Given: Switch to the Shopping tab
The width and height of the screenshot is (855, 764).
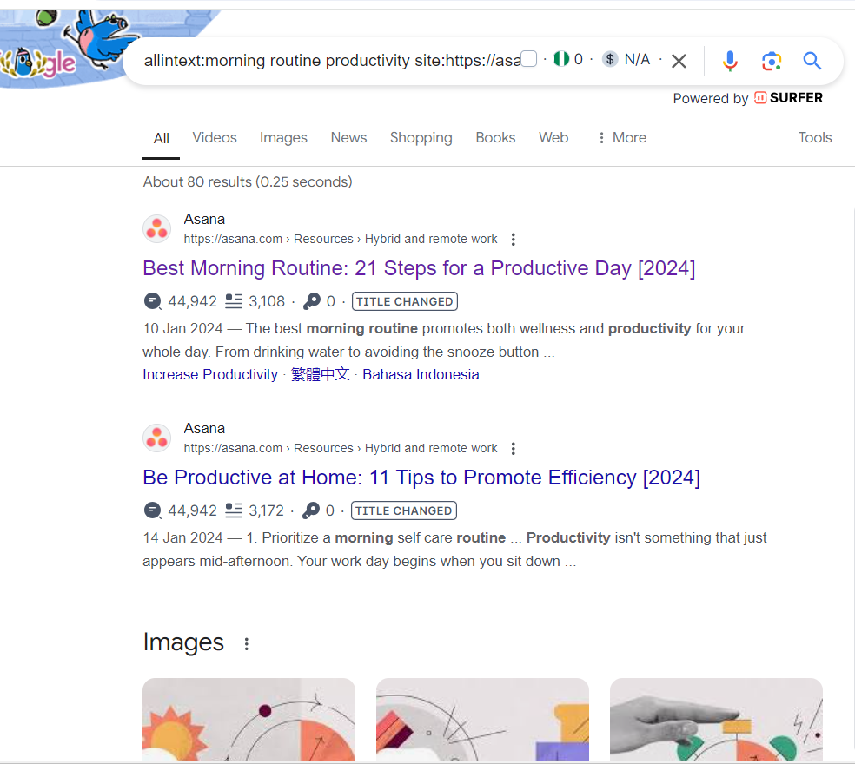Looking at the screenshot, I should click(x=421, y=138).
